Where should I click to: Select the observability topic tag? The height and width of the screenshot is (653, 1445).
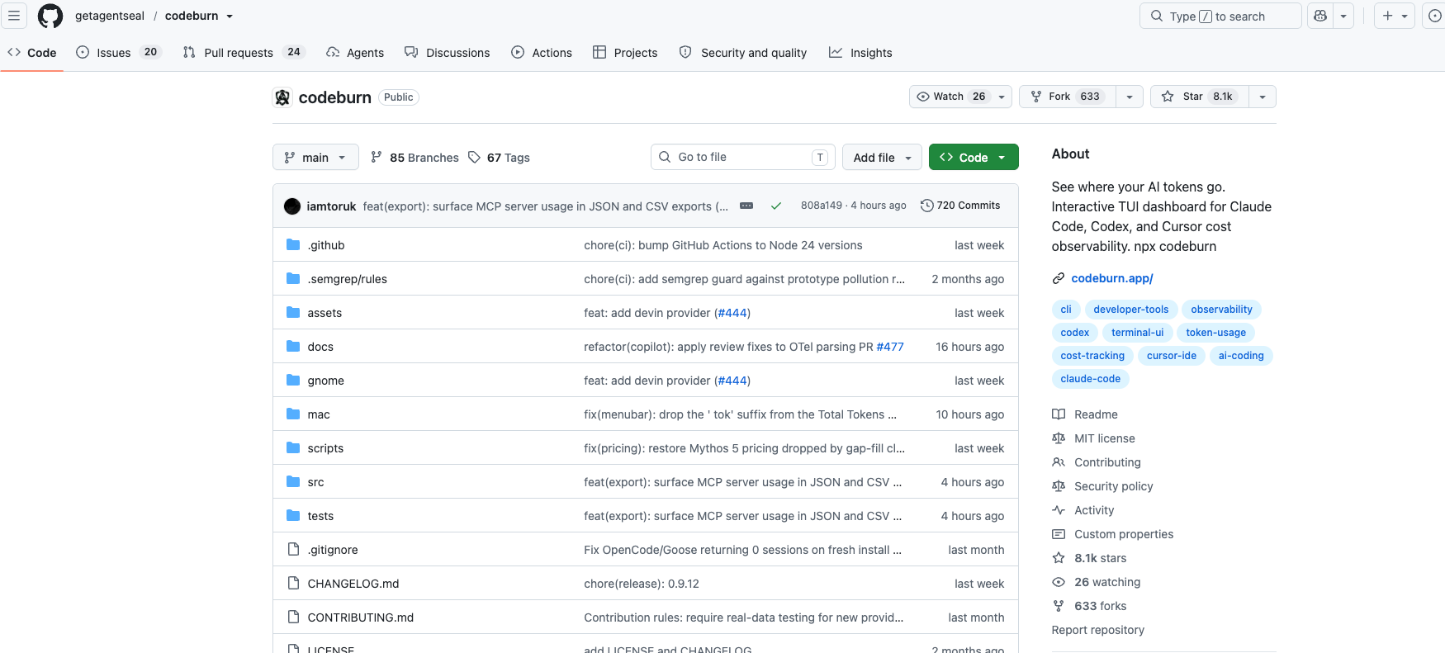click(x=1222, y=310)
